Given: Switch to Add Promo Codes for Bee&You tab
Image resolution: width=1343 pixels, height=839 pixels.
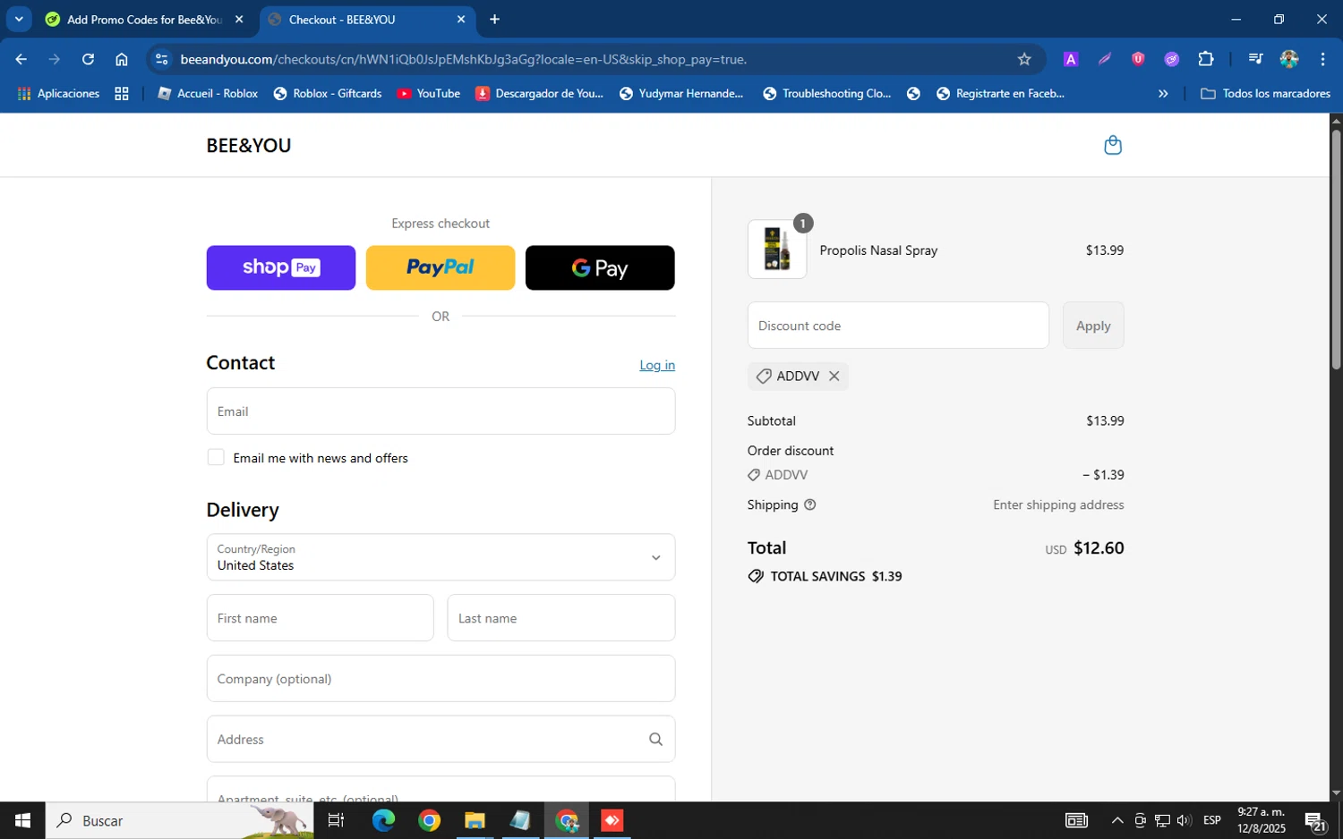Looking at the screenshot, I should (x=144, y=19).
